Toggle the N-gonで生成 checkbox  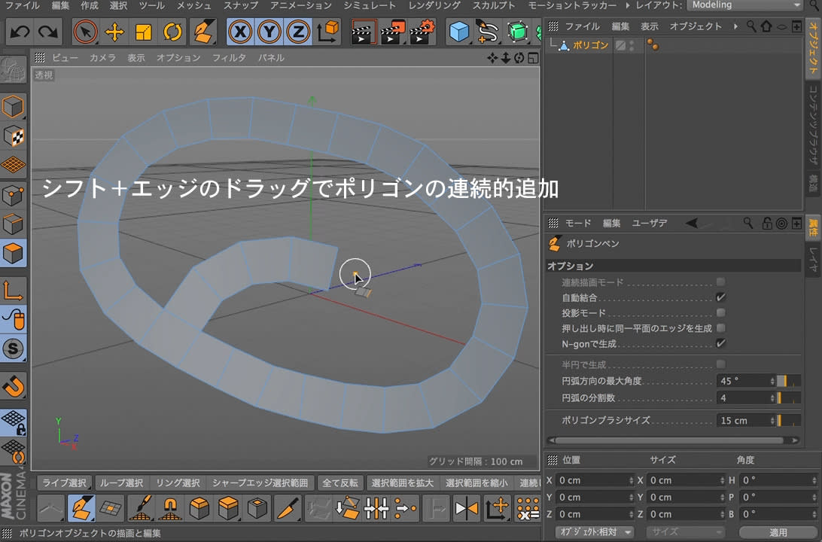(x=720, y=343)
